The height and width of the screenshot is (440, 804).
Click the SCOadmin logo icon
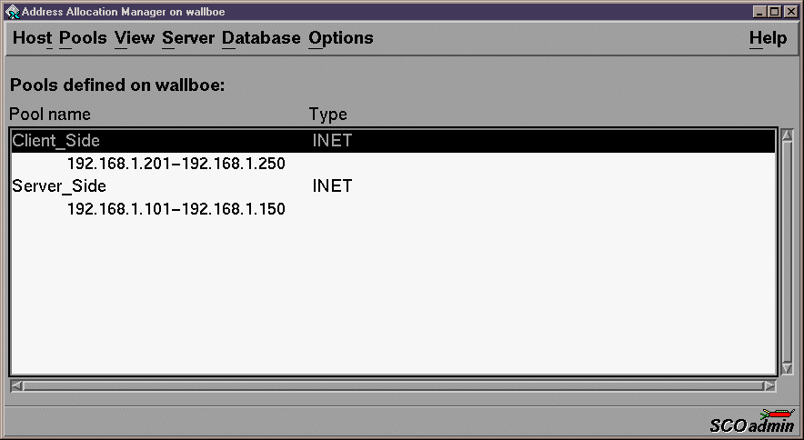click(x=751, y=421)
